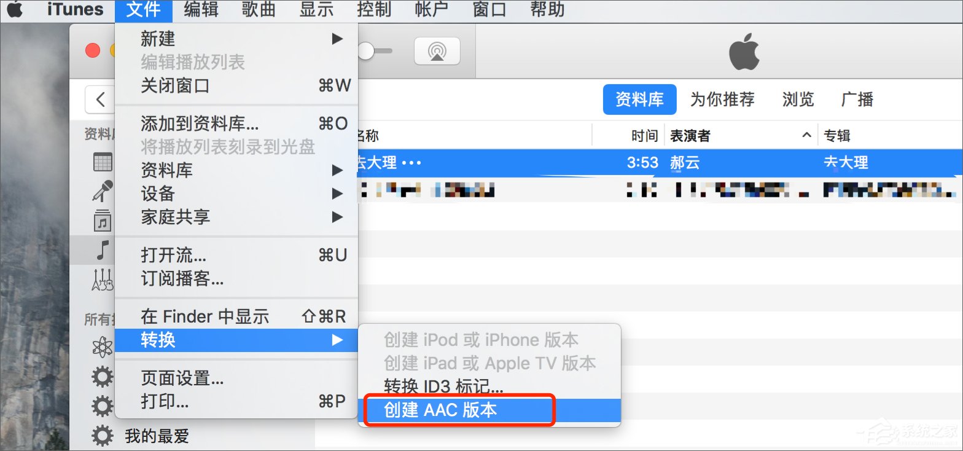Click the back arrow navigation button
Screen dimensions: 963x451
tap(100, 99)
